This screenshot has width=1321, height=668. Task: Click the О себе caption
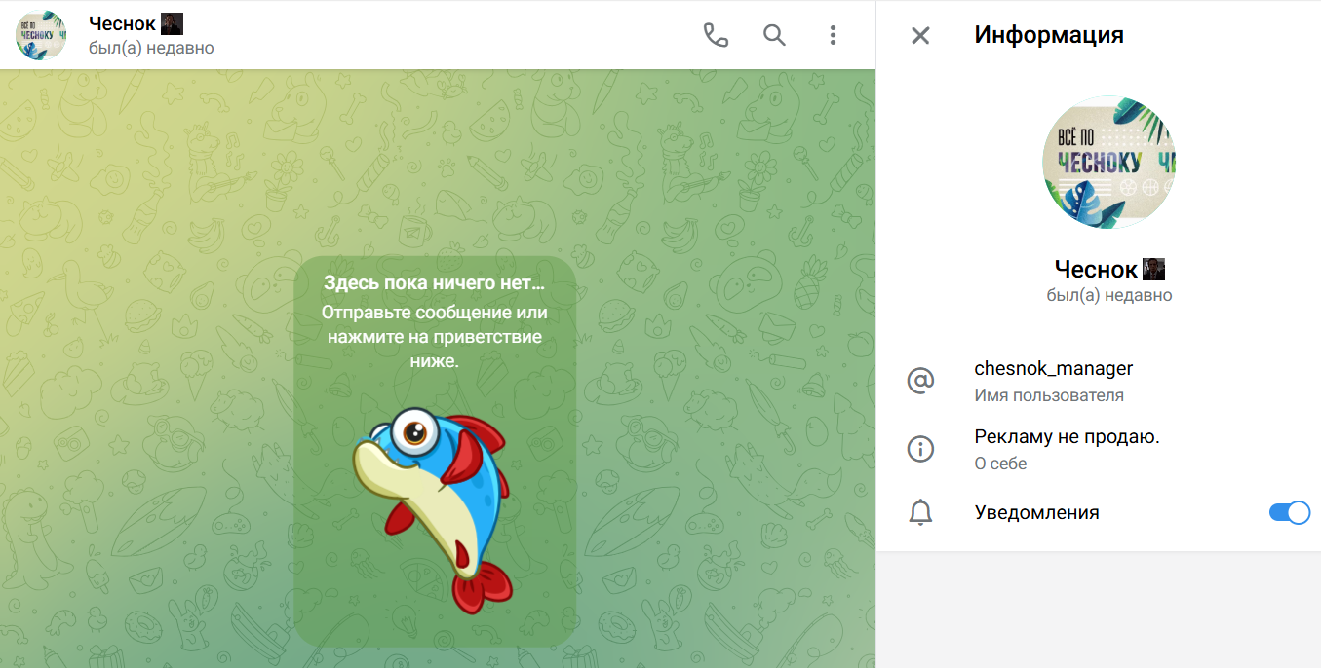(1000, 464)
